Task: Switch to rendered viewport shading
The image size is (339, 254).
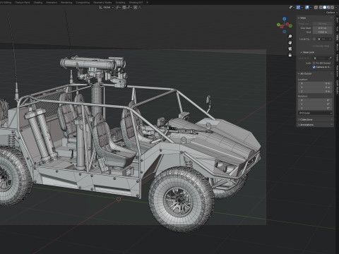Action: [333, 8]
